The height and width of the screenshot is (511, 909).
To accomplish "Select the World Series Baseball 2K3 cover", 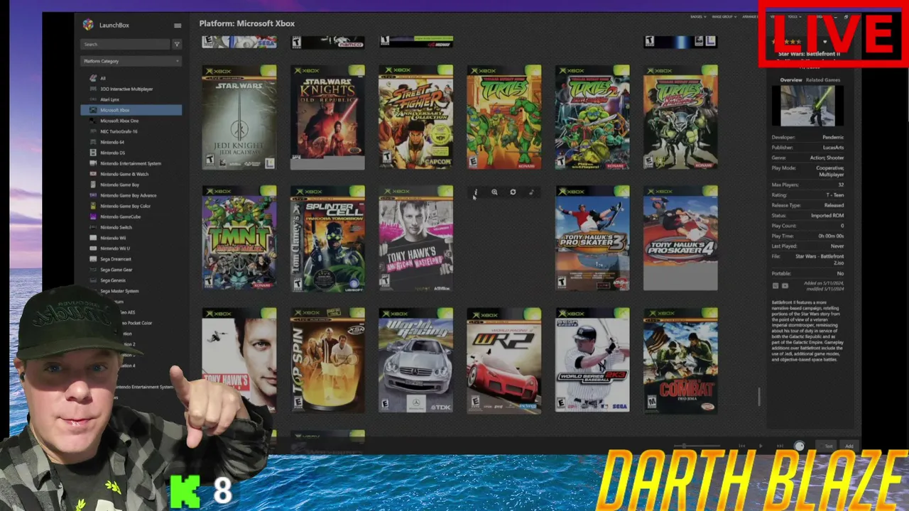I will click(592, 361).
